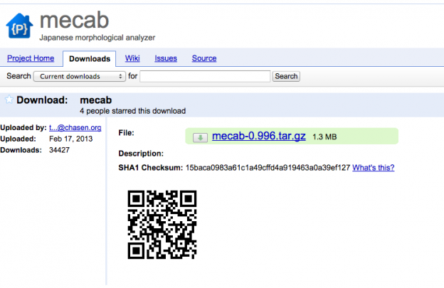Star this download with the star icon

9,100
